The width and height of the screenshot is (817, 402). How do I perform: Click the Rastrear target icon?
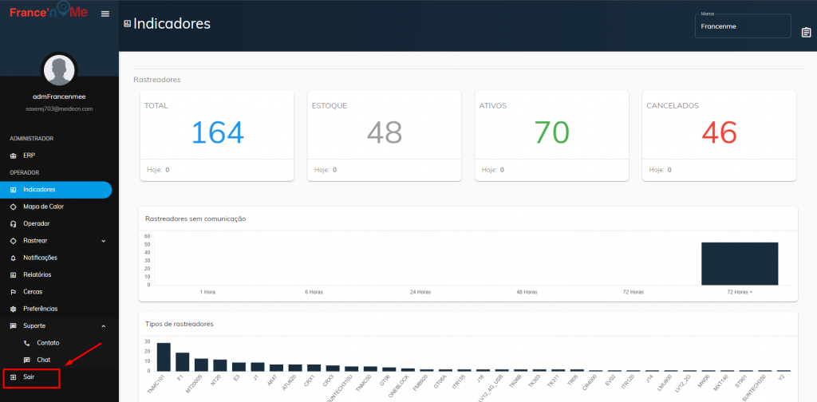(13, 241)
